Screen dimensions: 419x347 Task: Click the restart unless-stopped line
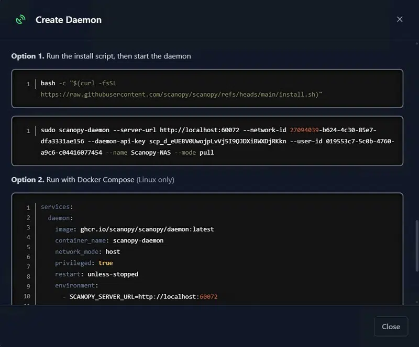click(96, 274)
